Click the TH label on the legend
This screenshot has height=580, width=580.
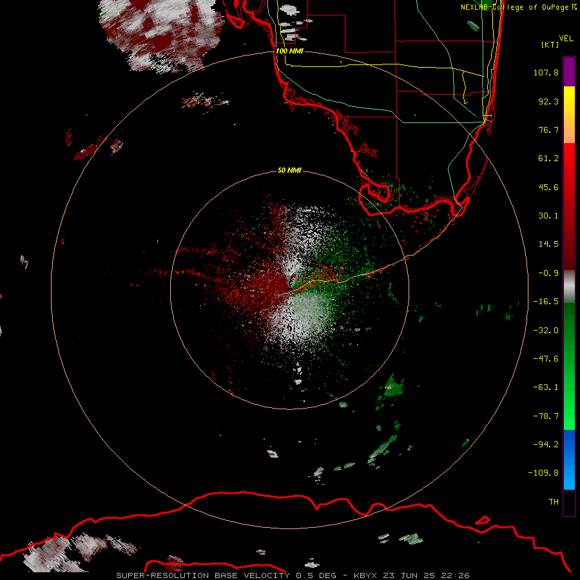tap(554, 502)
